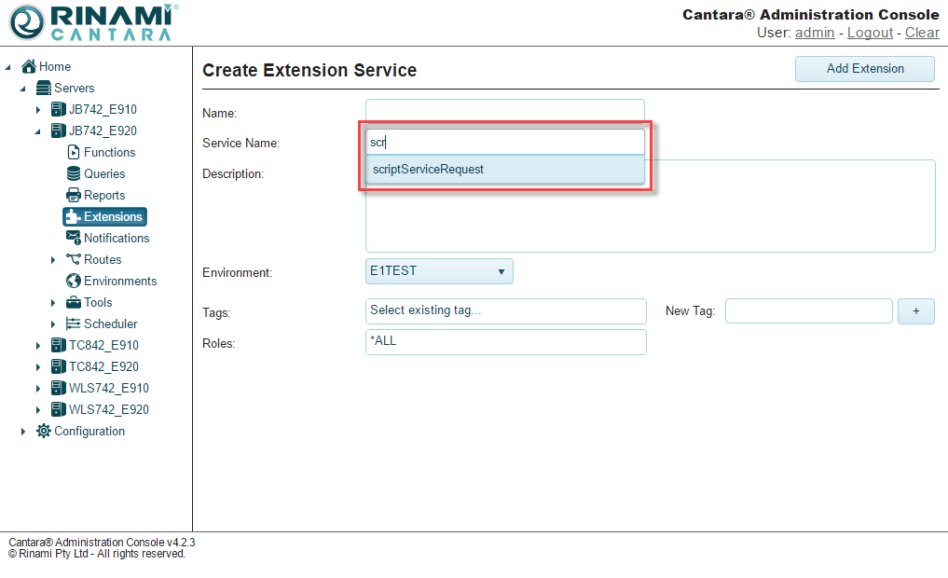Click the Home house icon
Screen dimensions: 948x578
point(29,66)
